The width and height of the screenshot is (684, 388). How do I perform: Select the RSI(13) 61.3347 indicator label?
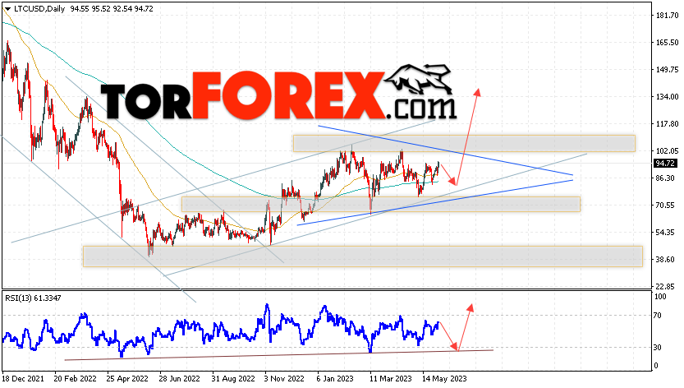(x=33, y=298)
